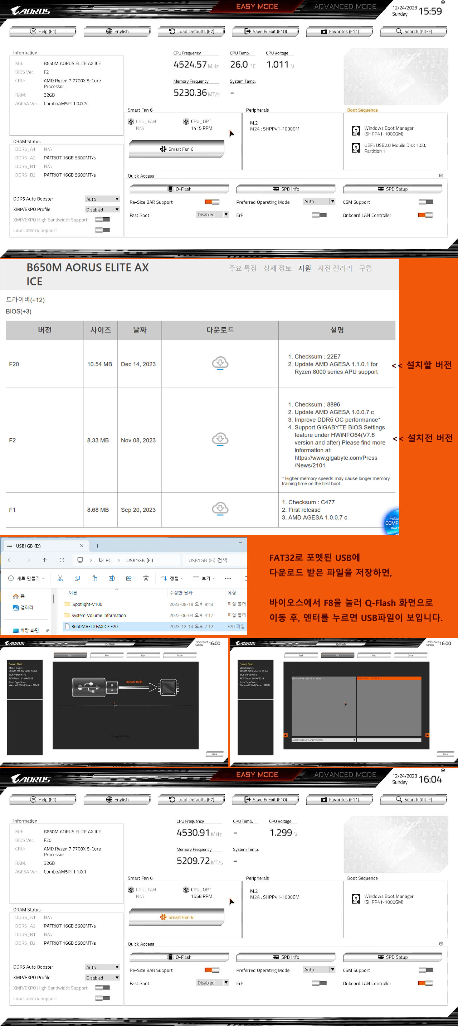Open Smart Fan 6 in 16:04 BIOS screen
Image resolution: width=458 pixels, height=1026 pixels.
176,917
